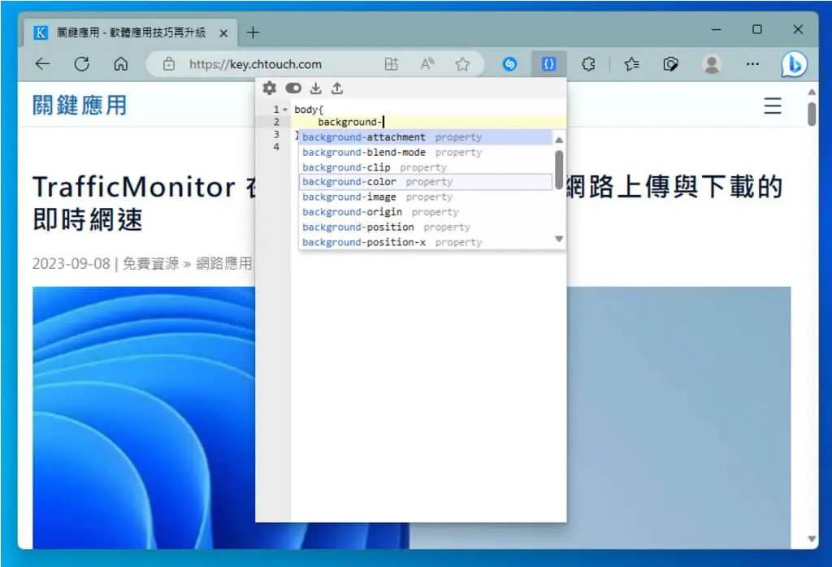This screenshot has width=832, height=567.
Task: Toggle the custom styles on/off switch
Action: pos(293,88)
